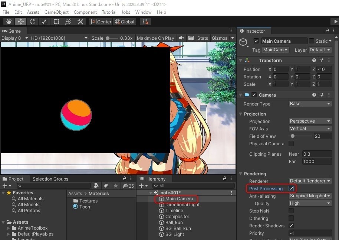Open the Layer Default dropdown

(320, 50)
